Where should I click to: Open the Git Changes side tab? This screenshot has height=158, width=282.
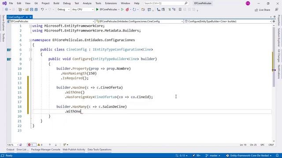279,56
